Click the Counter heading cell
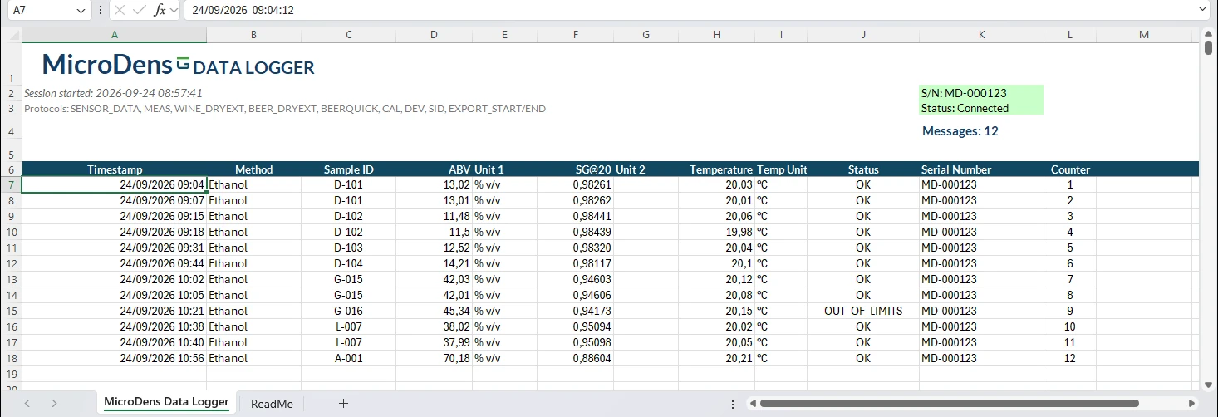The image size is (1218, 417). coord(1070,169)
